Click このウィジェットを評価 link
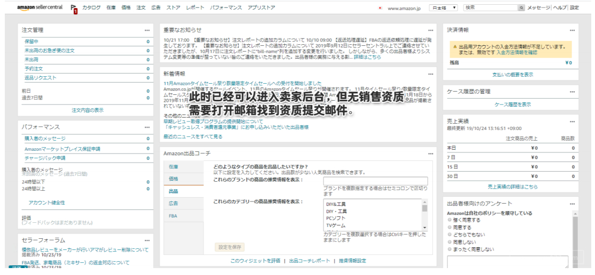The width and height of the screenshot is (595, 275). tap(256, 261)
